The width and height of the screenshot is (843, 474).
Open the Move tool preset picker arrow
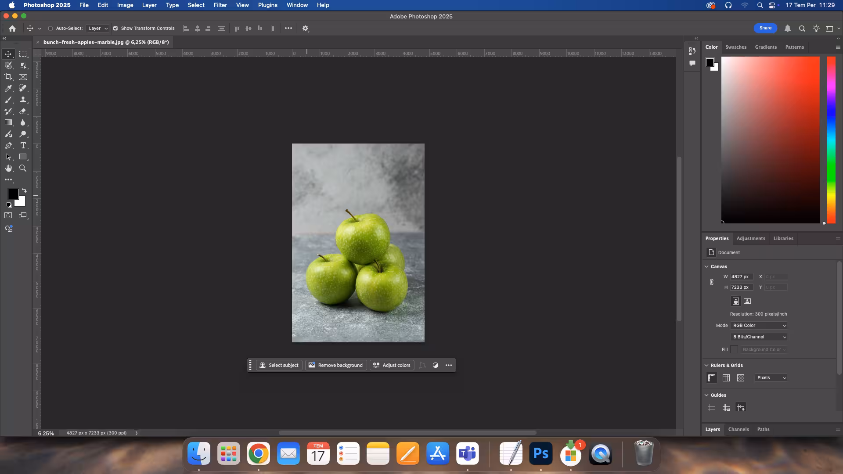tap(40, 29)
